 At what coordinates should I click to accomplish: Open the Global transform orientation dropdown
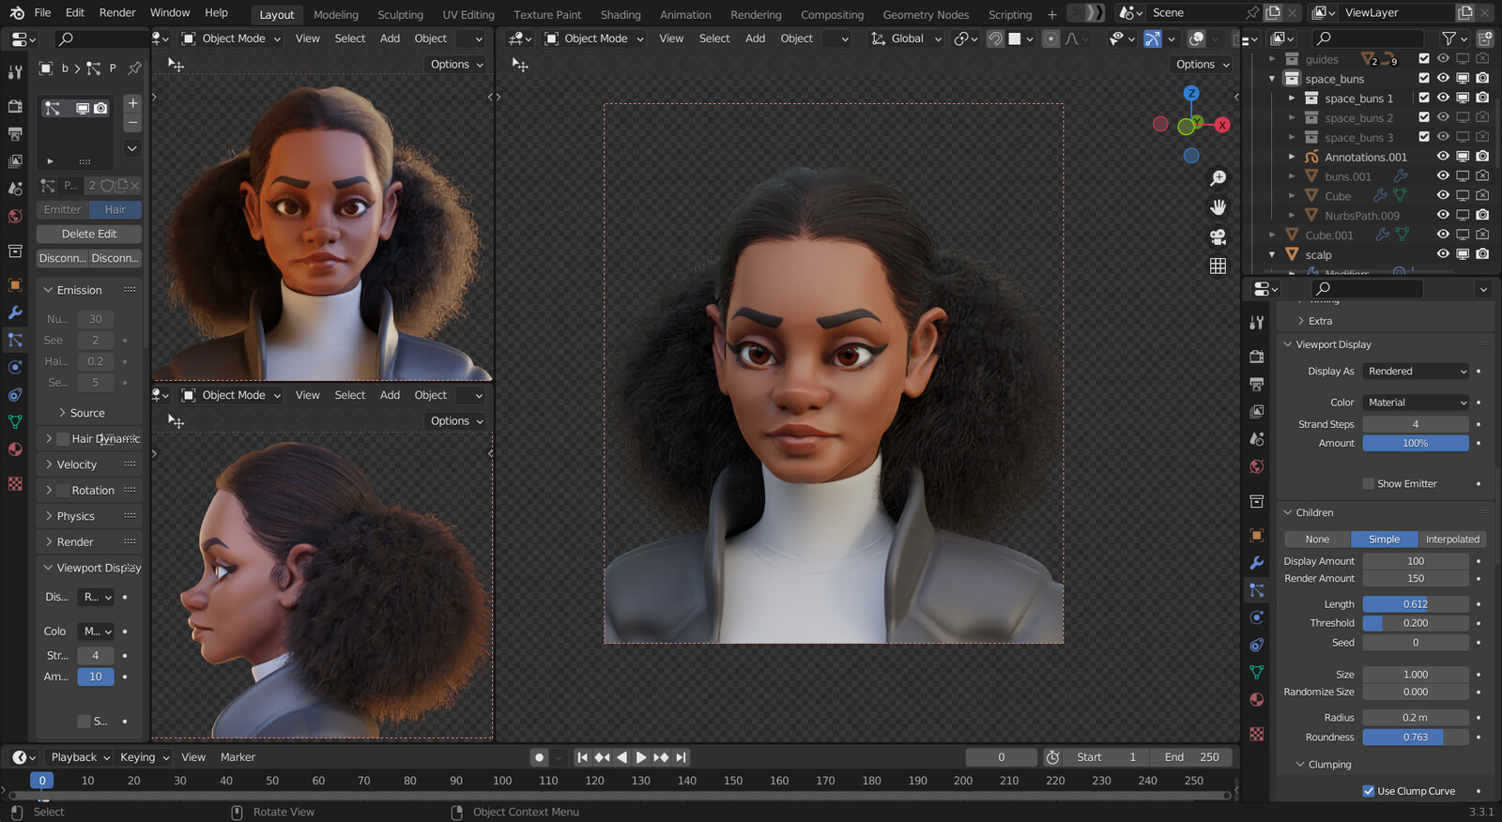[x=906, y=38]
